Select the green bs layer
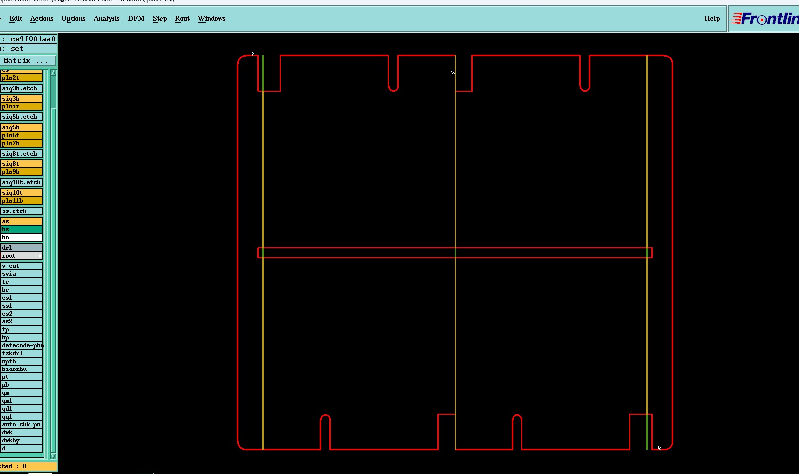 [21, 229]
